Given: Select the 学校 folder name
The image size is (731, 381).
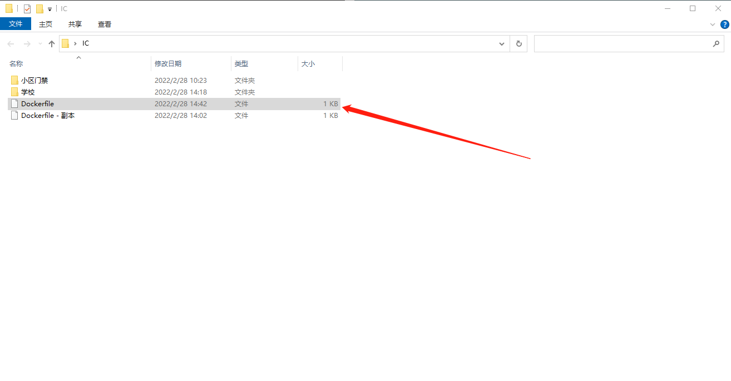Looking at the screenshot, I should point(28,92).
